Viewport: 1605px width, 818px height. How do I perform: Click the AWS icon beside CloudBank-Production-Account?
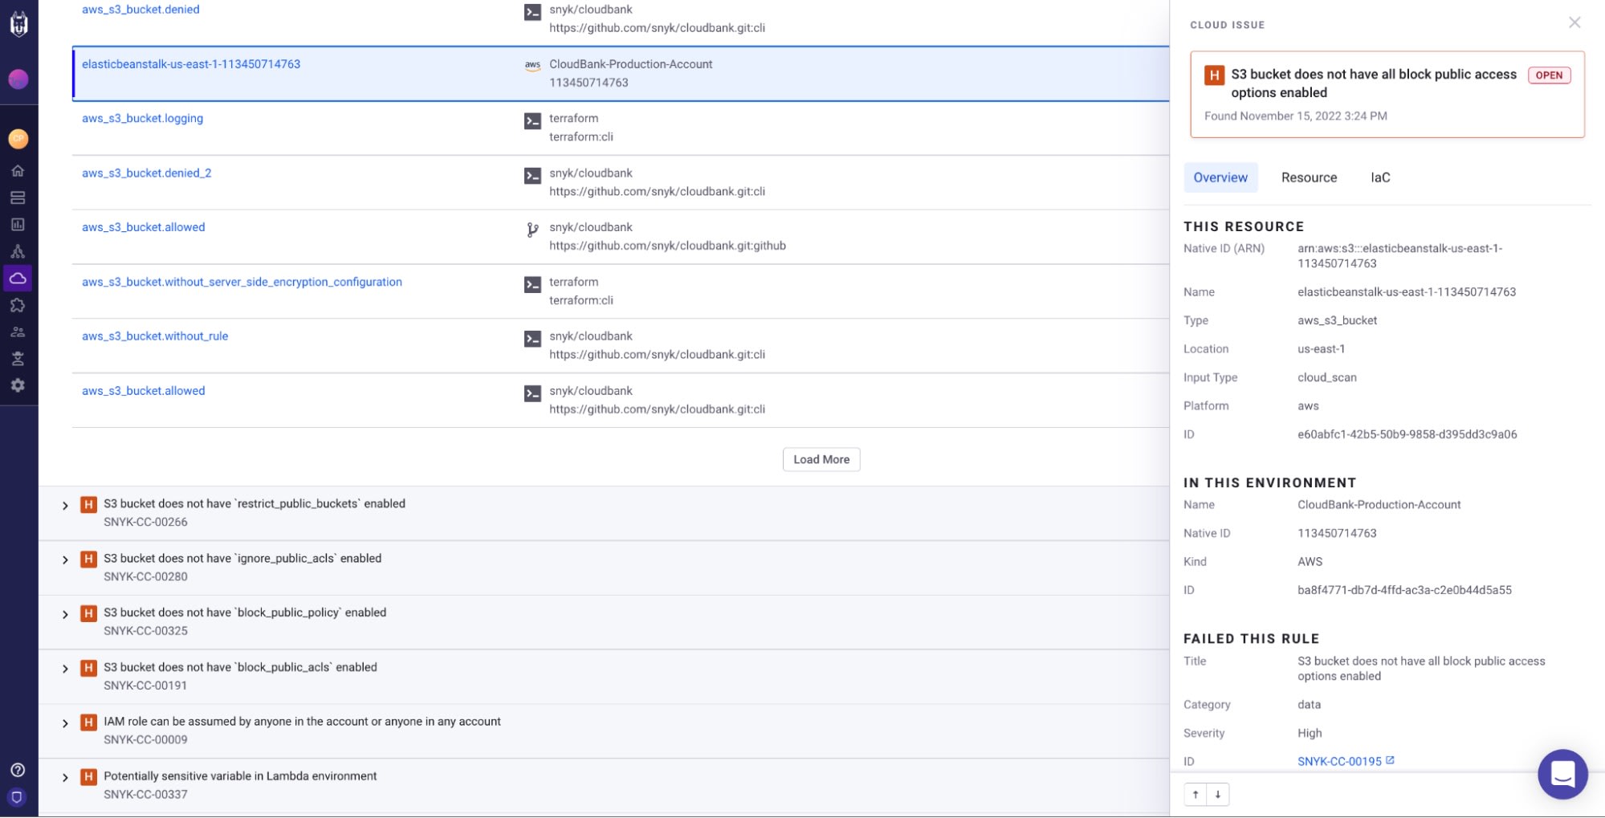pyautogui.click(x=532, y=65)
